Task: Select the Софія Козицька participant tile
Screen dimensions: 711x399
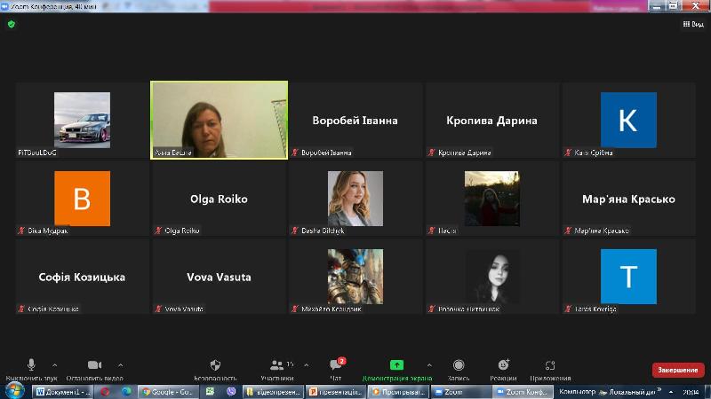Action: pos(82,277)
